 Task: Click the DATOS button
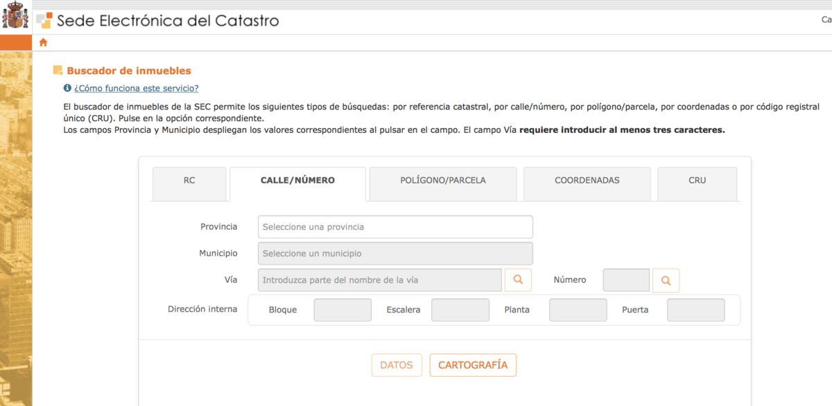(397, 365)
